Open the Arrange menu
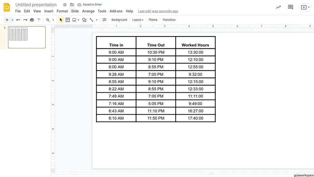Viewport: 314px width, 177px height. click(x=88, y=11)
